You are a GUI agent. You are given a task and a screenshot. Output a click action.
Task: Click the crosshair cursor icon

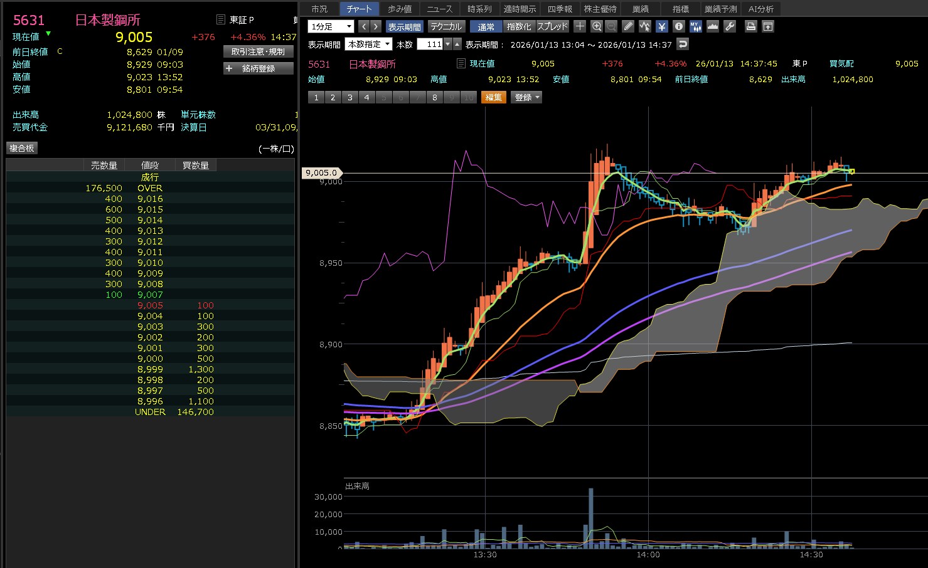[x=580, y=26]
